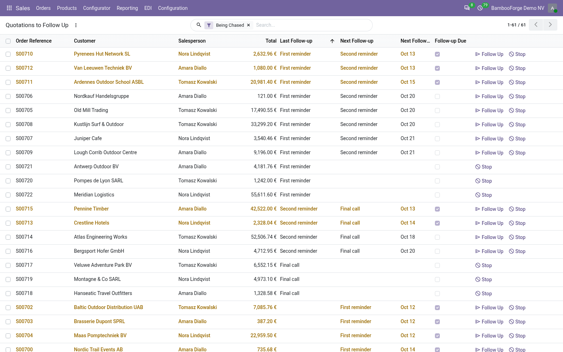Image resolution: width=563 pixels, height=352 pixels.
Task: Click the search magnifier icon
Action: click(199, 25)
